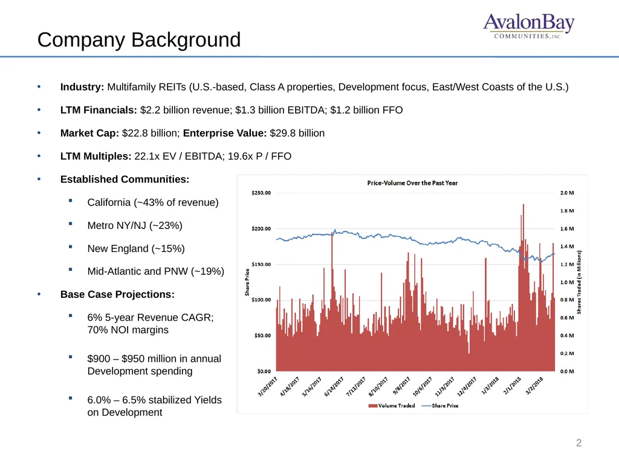Click the Price-Volume Over the Past Year title
This screenshot has height=464, width=619.
tap(412, 183)
